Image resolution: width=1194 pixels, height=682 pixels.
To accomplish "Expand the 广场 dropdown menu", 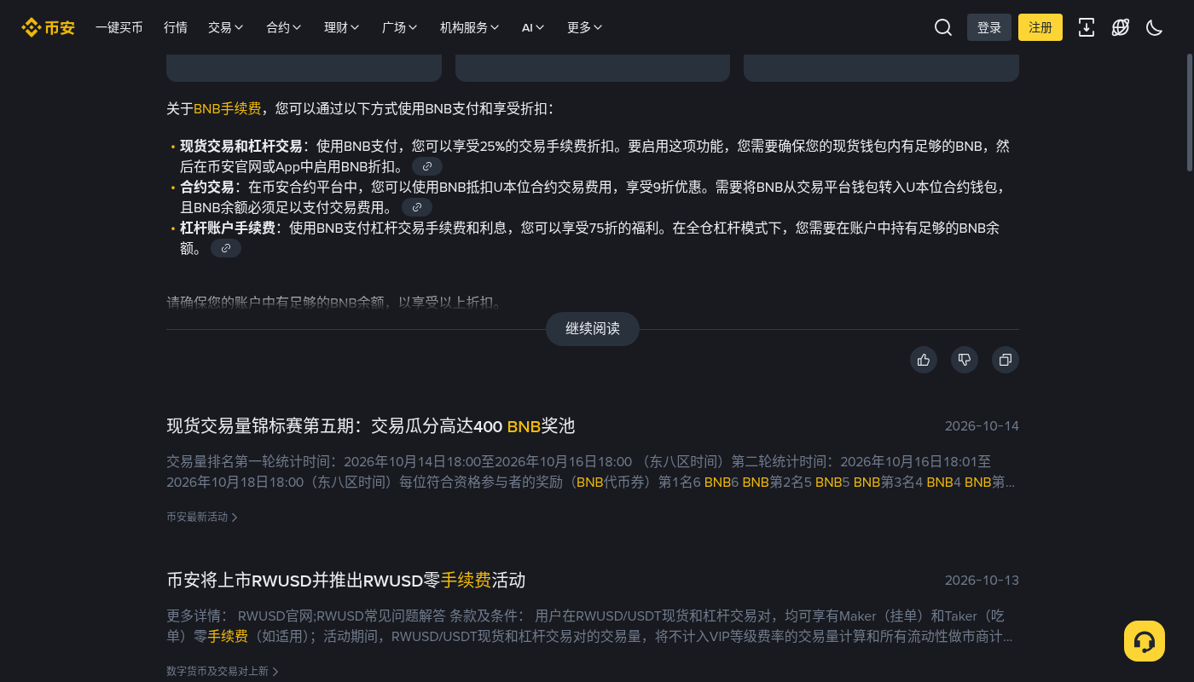I will [400, 27].
